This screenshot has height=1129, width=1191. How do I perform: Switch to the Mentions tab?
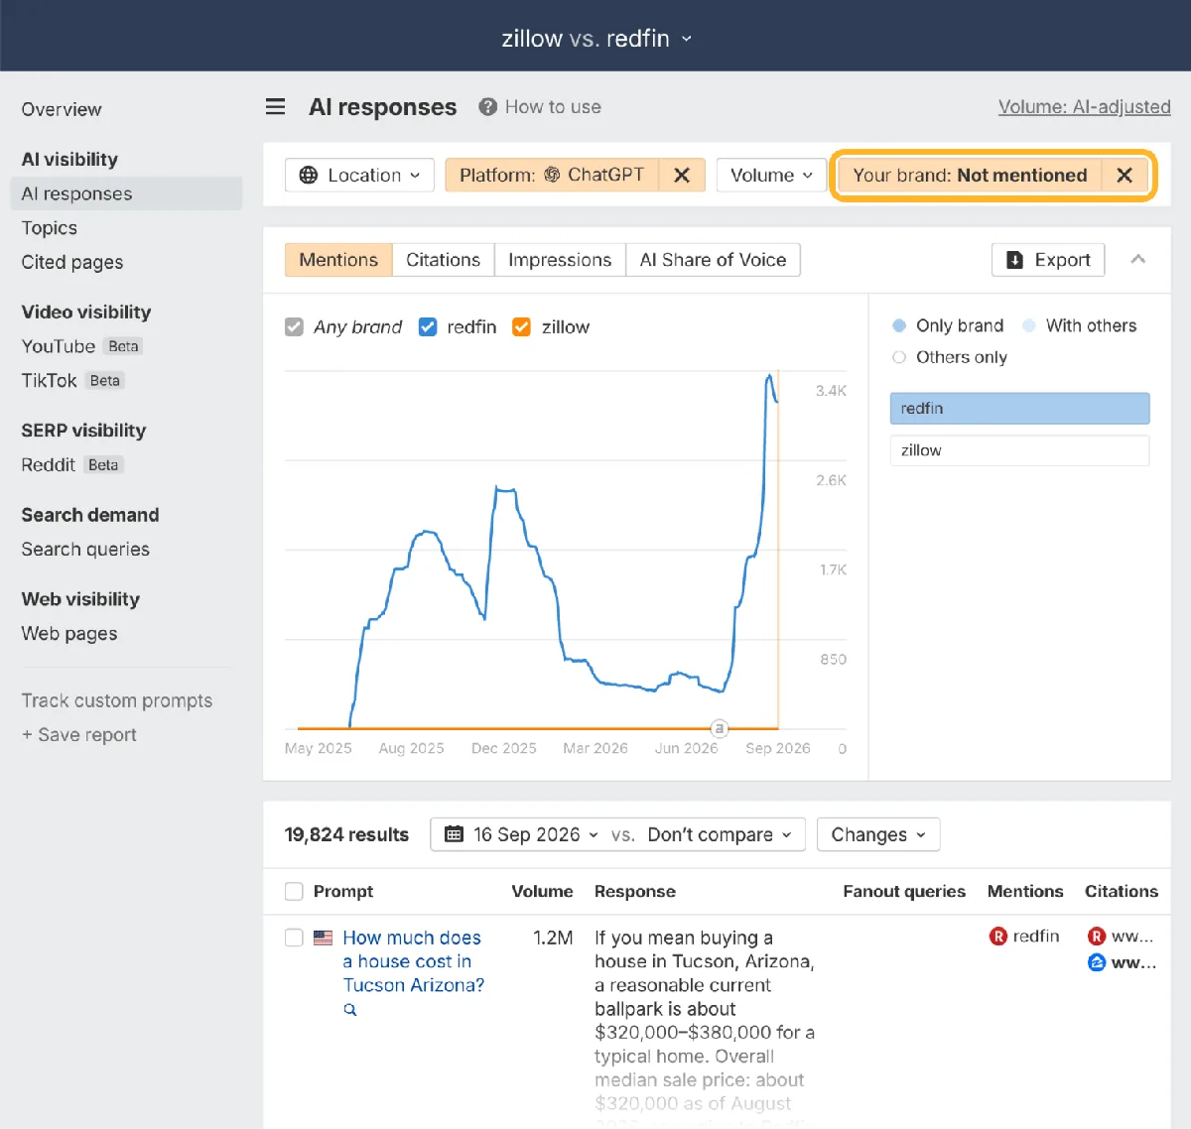click(338, 260)
